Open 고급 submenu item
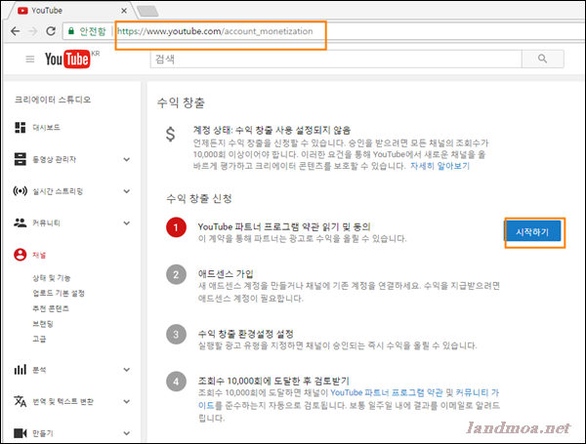This screenshot has height=444, width=586. (x=39, y=339)
